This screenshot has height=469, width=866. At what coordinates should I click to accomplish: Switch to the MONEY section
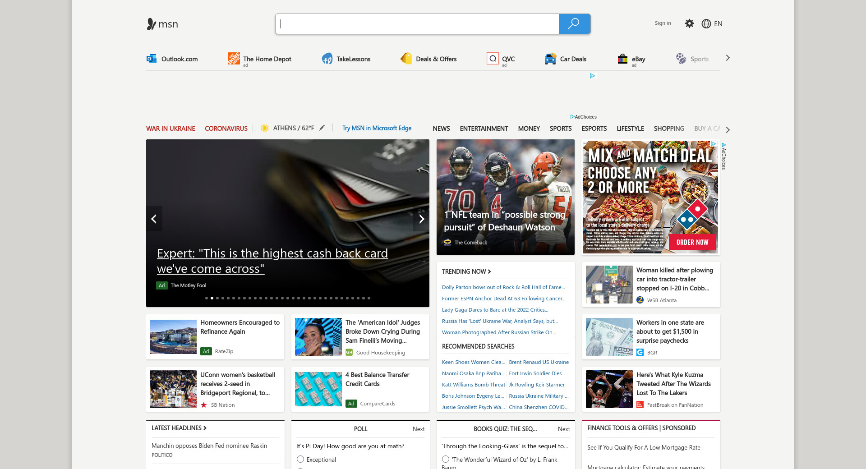pos(529,129)
